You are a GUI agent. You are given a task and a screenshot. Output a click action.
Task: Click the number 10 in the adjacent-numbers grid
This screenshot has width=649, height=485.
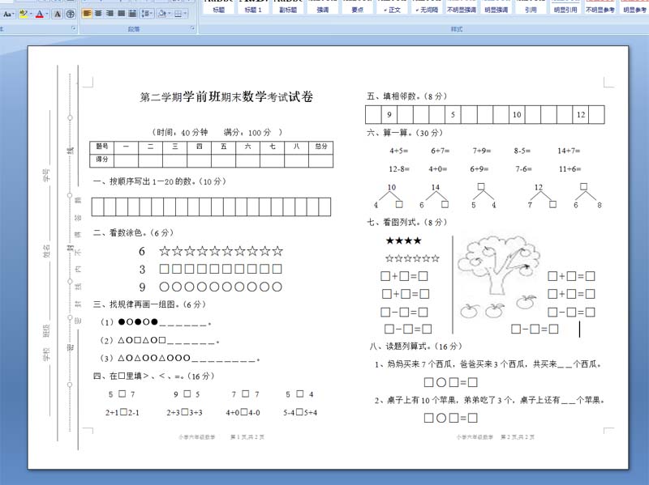pos(517,115)
